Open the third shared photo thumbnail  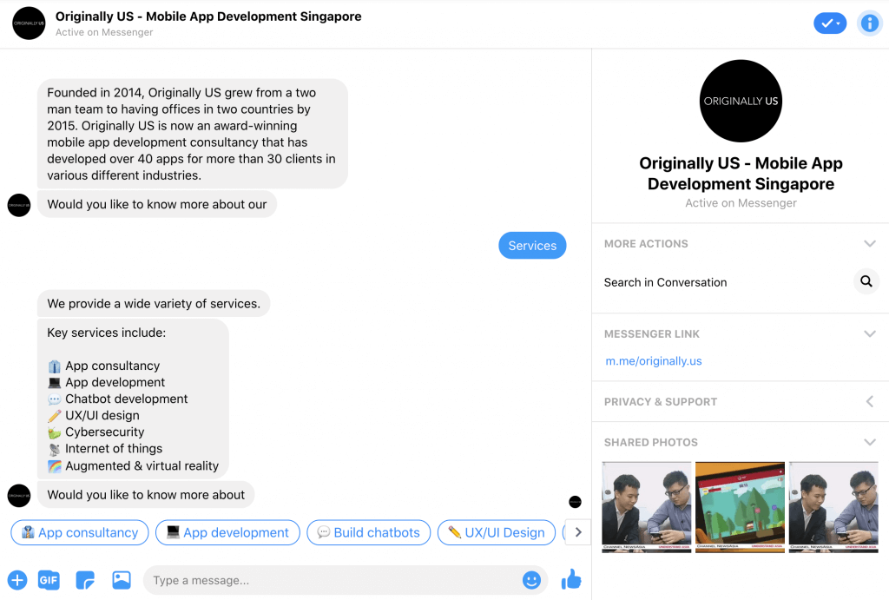point(833,507)
